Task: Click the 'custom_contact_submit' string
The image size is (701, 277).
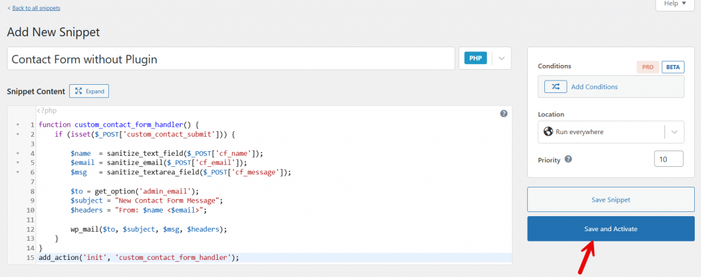Action: click(x=170, y=134)
